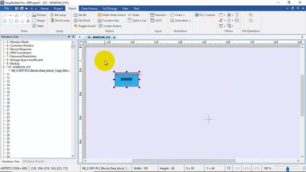Click the Save icon in quick access toolbar

17,9
